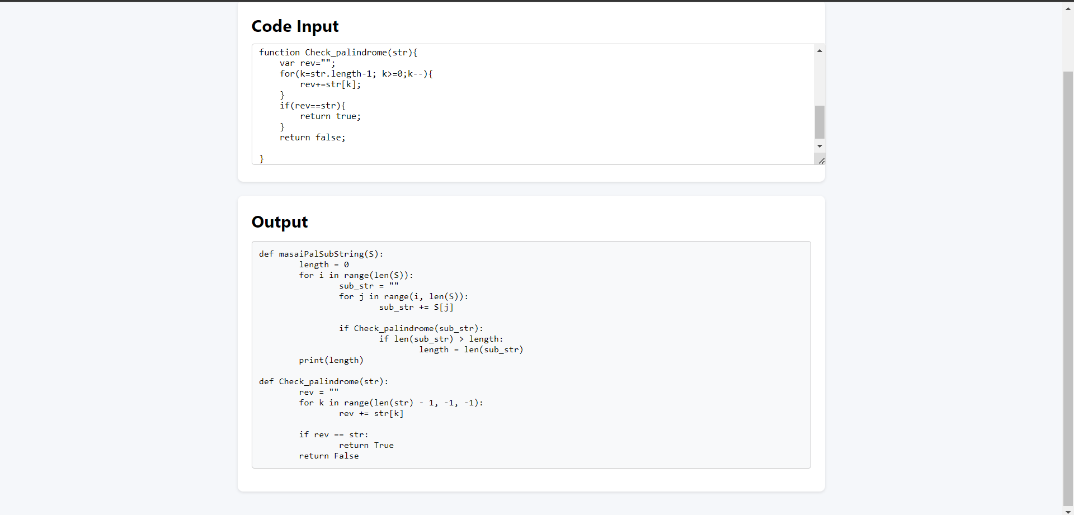Click the 'return True' output line

pos(366,445)
